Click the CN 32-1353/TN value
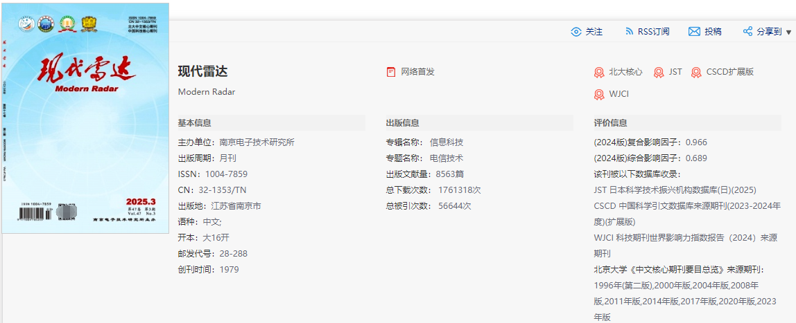The width and height of the screenshot is (796, 323). 223,190
